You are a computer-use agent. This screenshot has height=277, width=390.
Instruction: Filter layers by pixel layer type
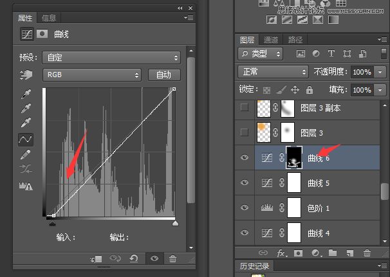(x=301, y=53)
